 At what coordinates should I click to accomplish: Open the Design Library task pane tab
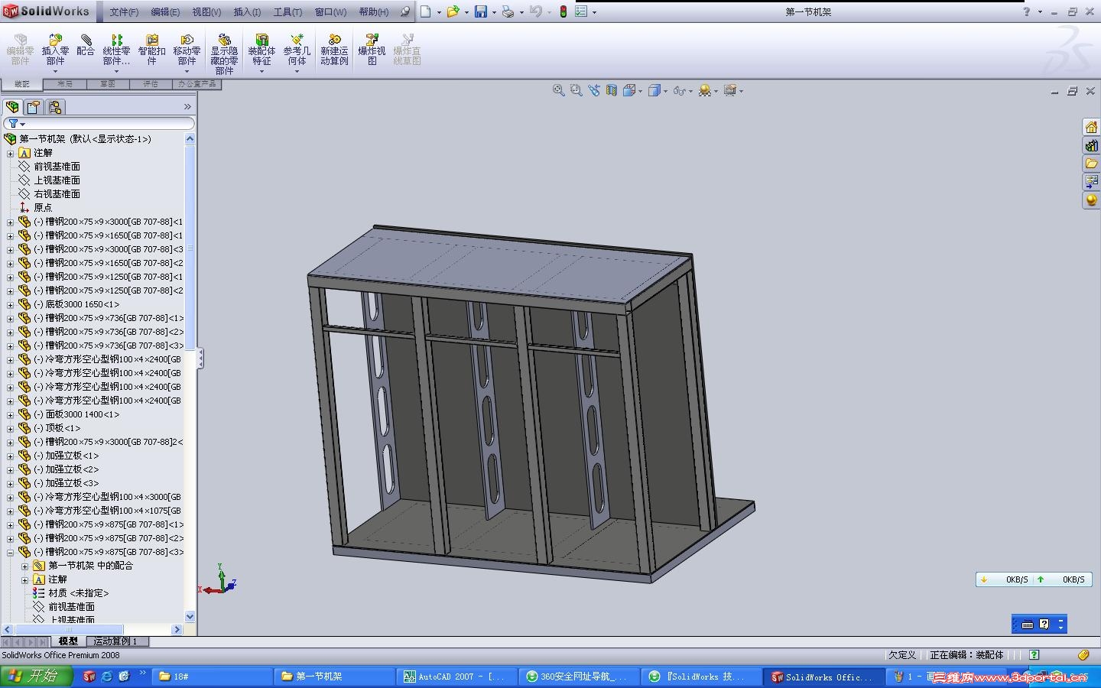coord(1091,145)
